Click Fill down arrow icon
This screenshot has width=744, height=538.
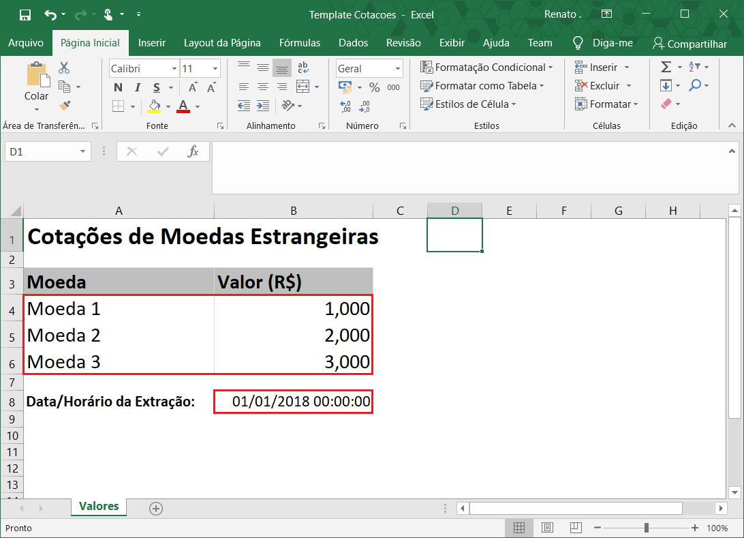pos(666,85)
